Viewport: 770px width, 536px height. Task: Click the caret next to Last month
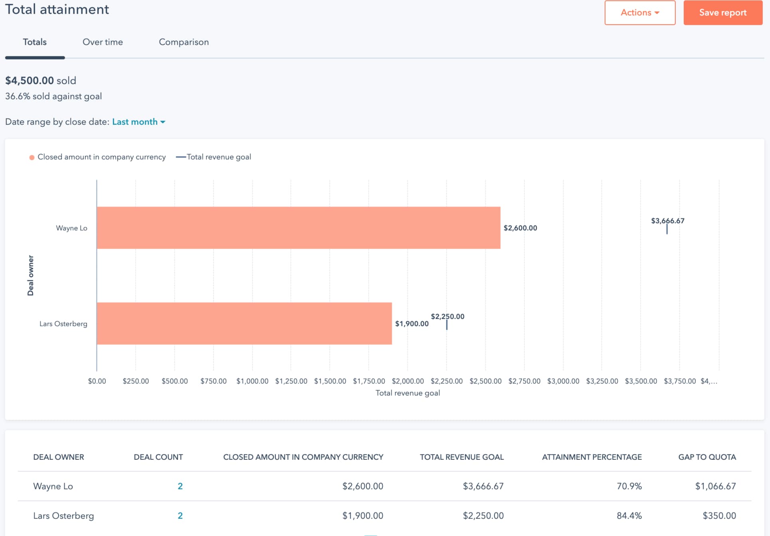[163, 122]
